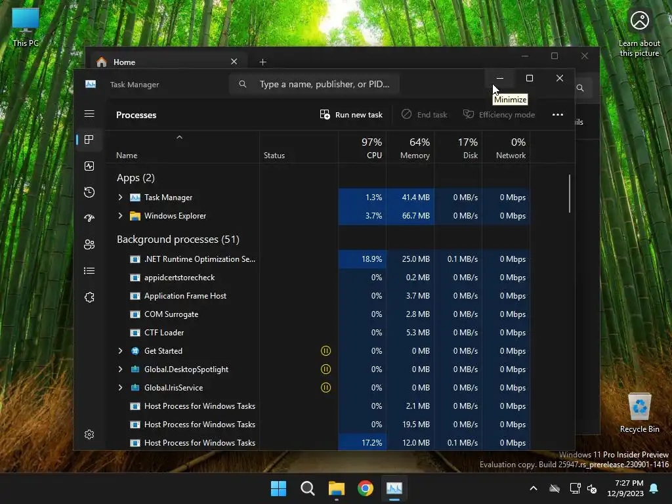The height and width of the screenshot is (504, 672).
Task: Open the Recycle Bin desktop icon
Action: [x=639, y=412]
